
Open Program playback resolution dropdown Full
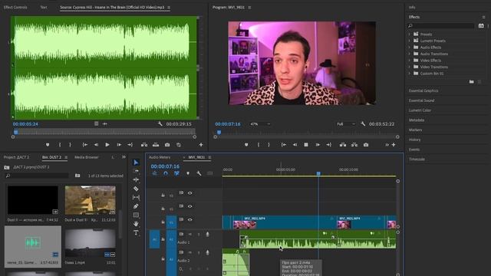click(346, 124)
